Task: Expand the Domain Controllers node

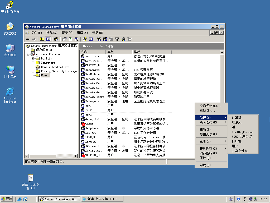Action: (x=33, y=67)
